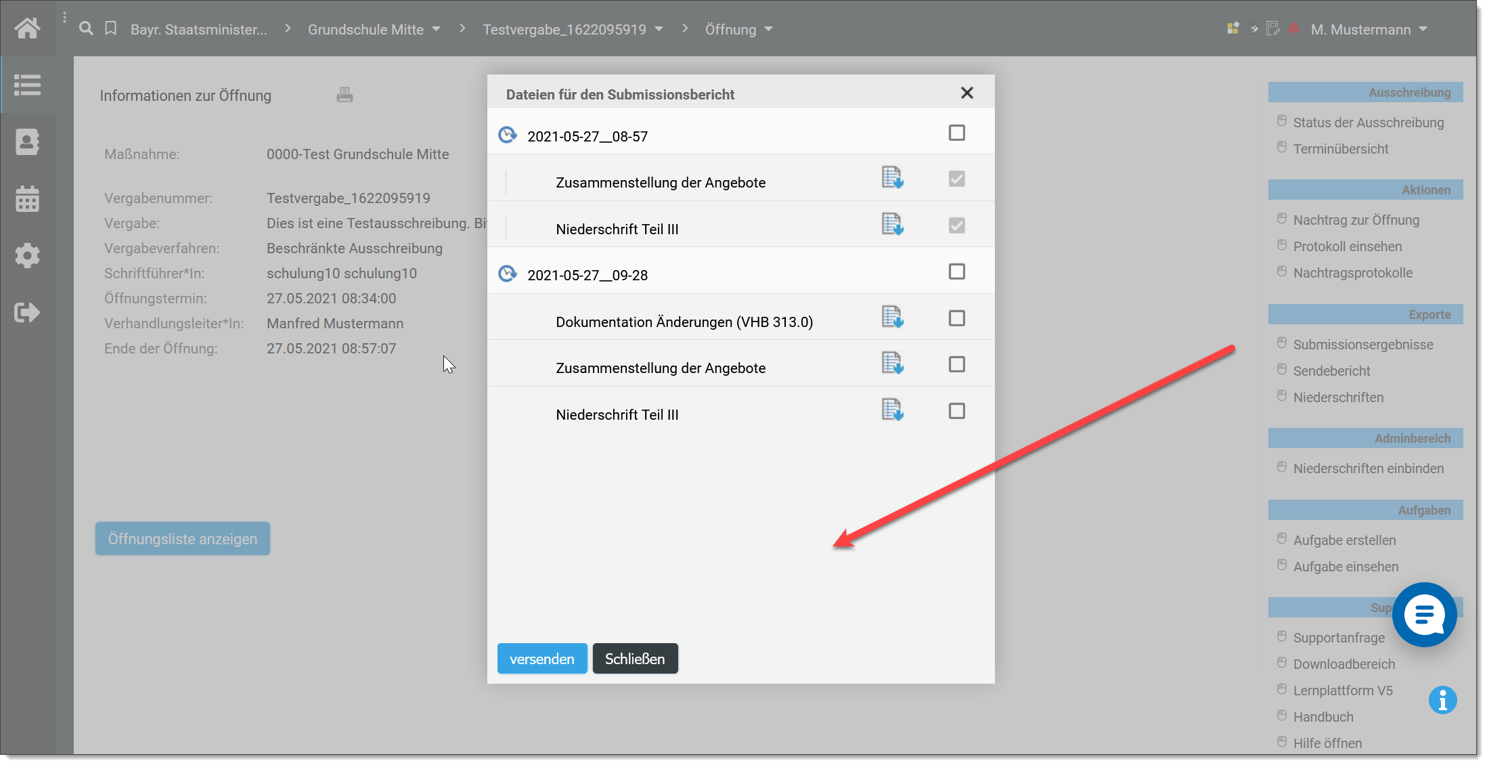
Task: Open Niederschriften export
Action: tap(1338, 397)
